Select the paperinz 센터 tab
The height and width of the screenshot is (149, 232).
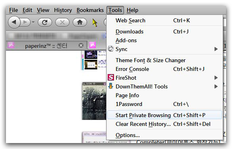[x=46, y=46]
